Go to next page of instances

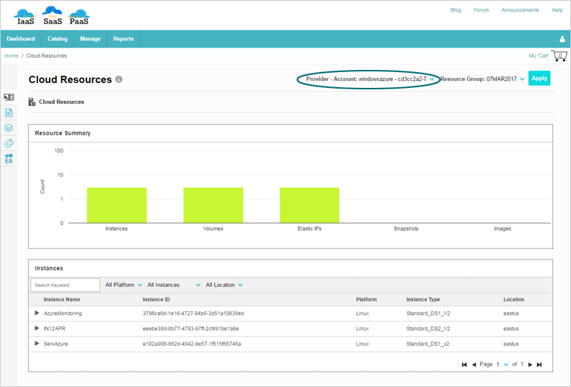[530, 365]
